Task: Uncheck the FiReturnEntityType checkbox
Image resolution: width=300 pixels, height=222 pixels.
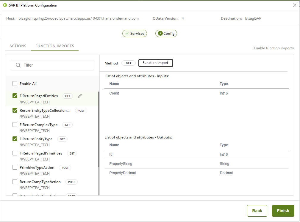Action: tap(15, 139)
